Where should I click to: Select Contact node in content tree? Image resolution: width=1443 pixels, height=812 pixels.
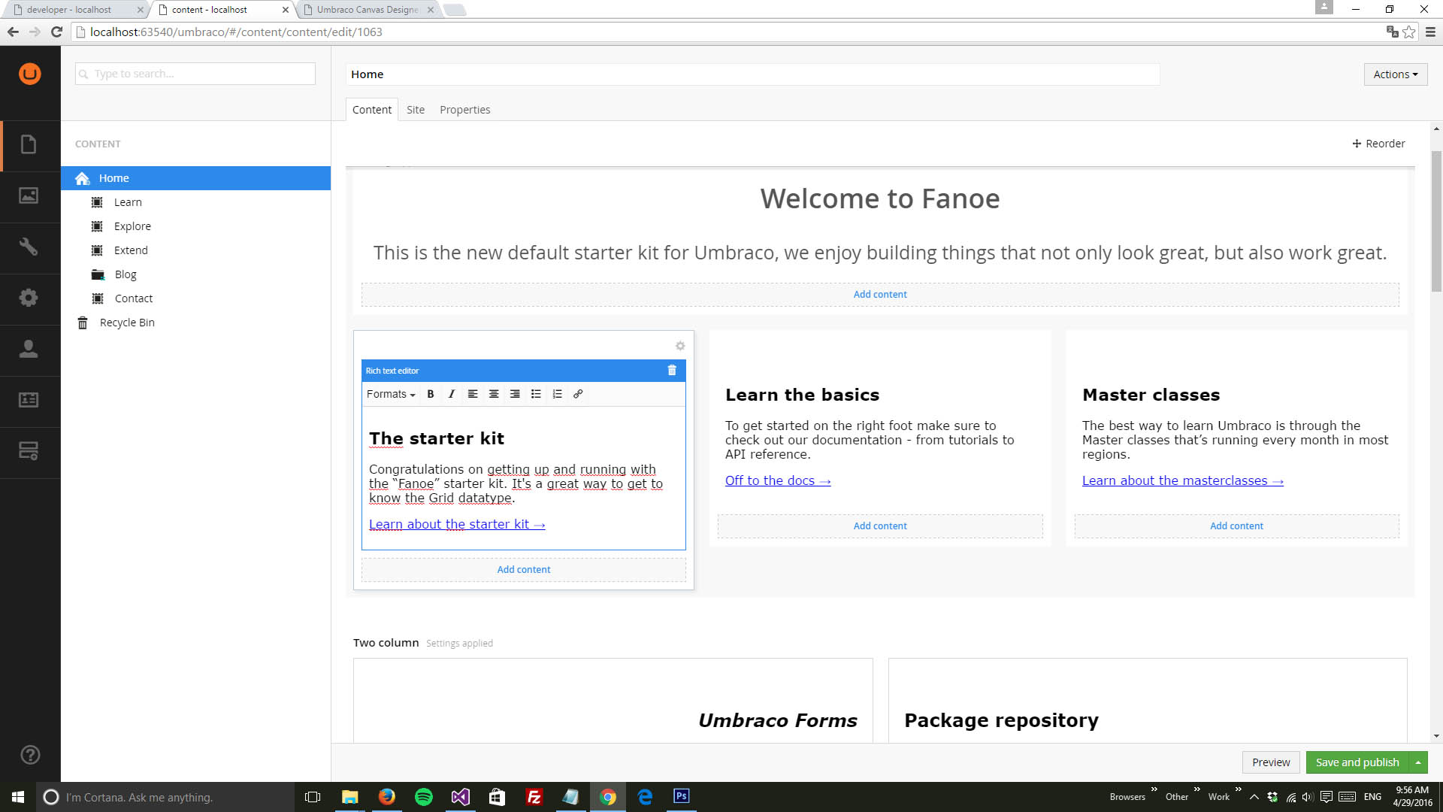[x=134, y=298]
